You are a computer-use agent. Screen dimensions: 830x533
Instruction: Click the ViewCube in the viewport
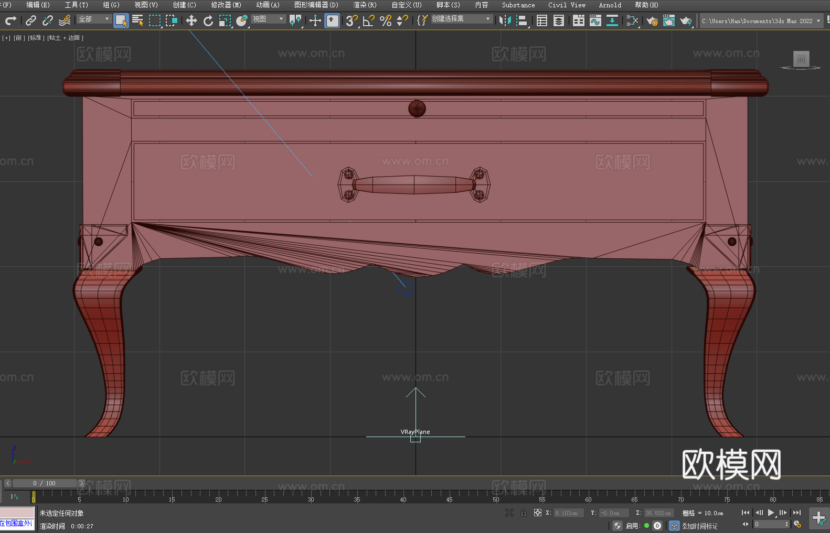pos(801,59)
